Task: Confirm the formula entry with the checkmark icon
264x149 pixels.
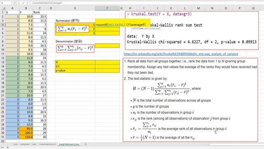Action: 23,3
